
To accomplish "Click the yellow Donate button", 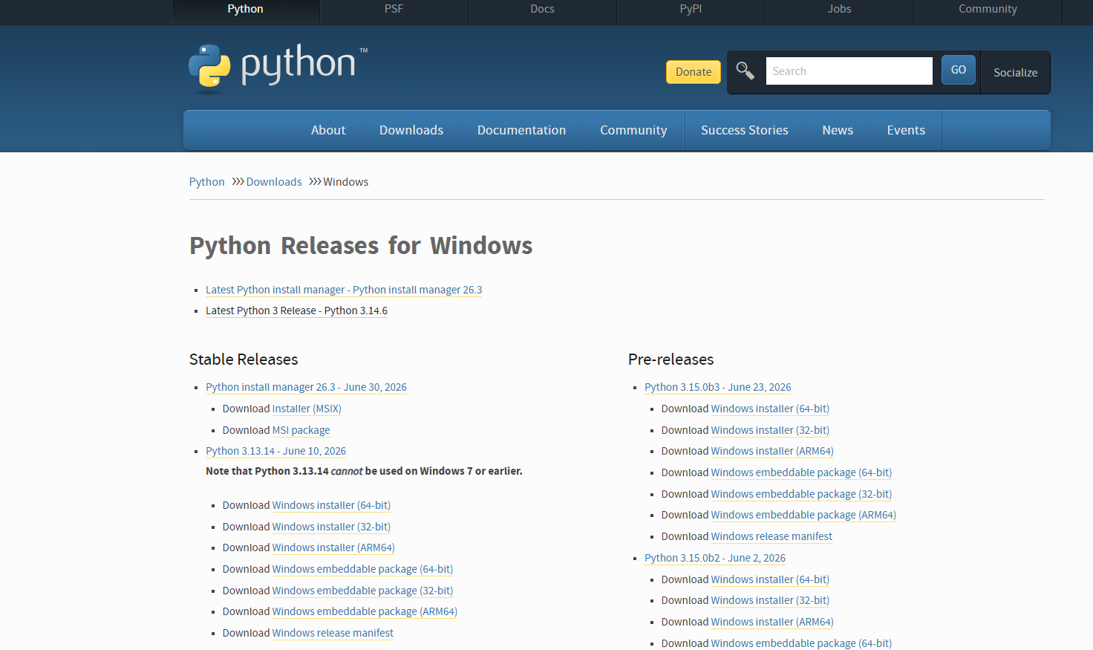I will [x=694, y=72].
